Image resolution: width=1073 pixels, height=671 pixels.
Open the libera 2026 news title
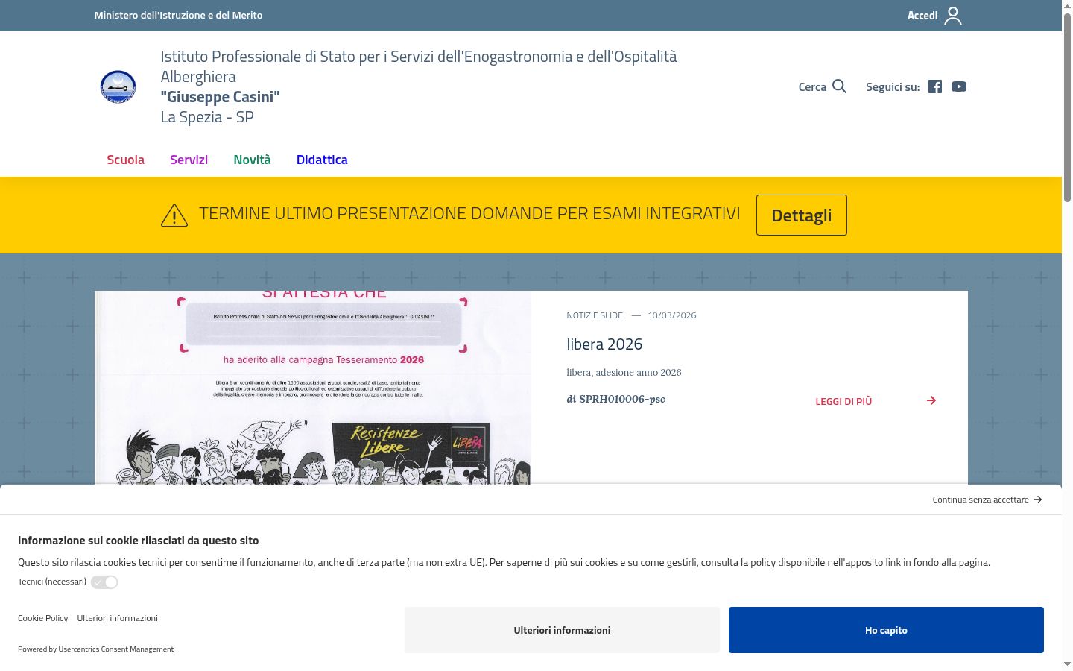(604, 344)
